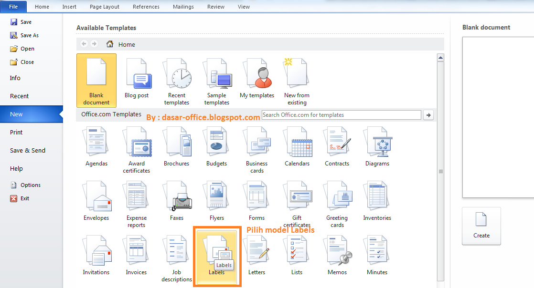
Task: Open the Flyers template category
Action: (216, 201)
